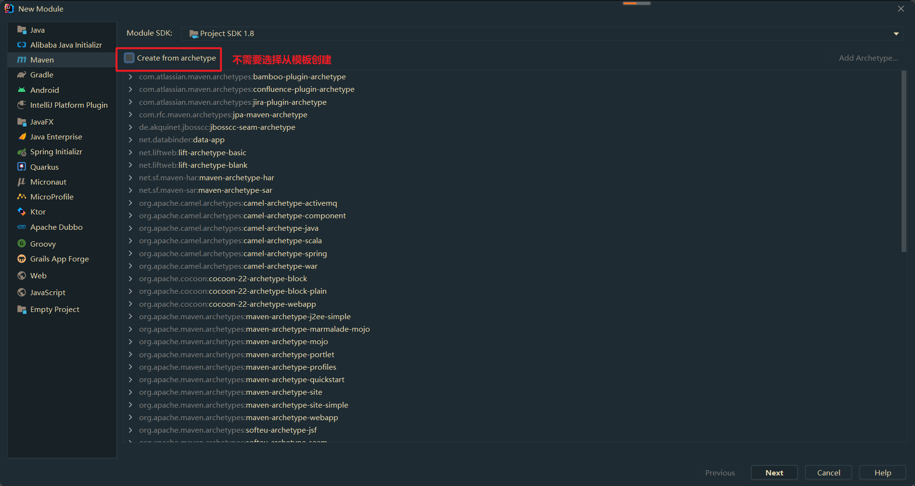Click the Android robot icon
This screenshot has width=915, height=486.
(22, 90)
